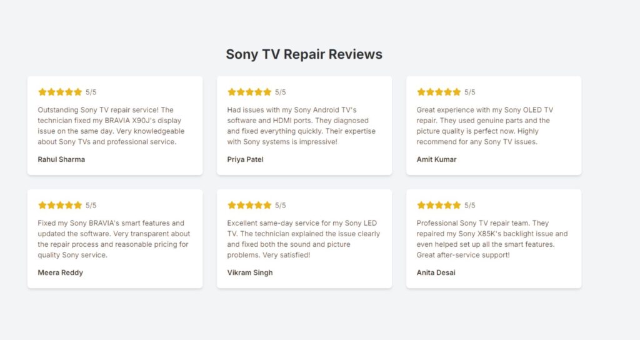Screen dimensions: 640x340
Task: Click the Sony TV Repair Reviews heading
Action: click(x=304, y=54)
